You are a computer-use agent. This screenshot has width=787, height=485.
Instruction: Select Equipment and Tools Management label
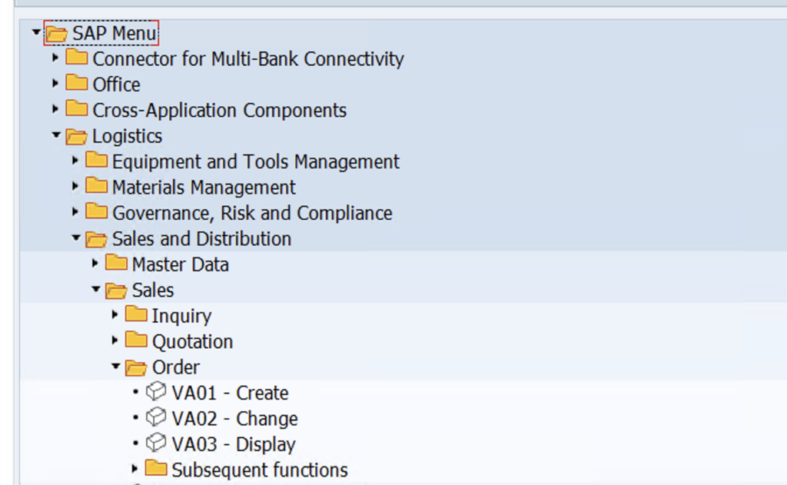tap(255, 161)
